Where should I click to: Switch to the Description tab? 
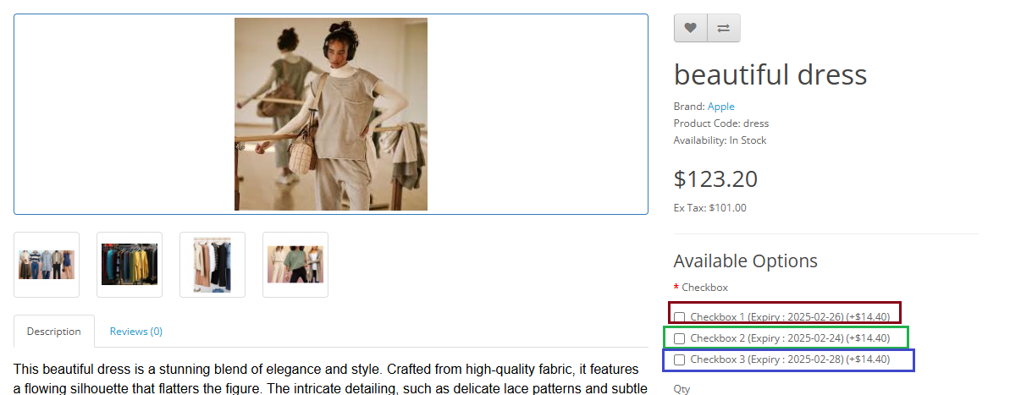(x=54, y=332)
